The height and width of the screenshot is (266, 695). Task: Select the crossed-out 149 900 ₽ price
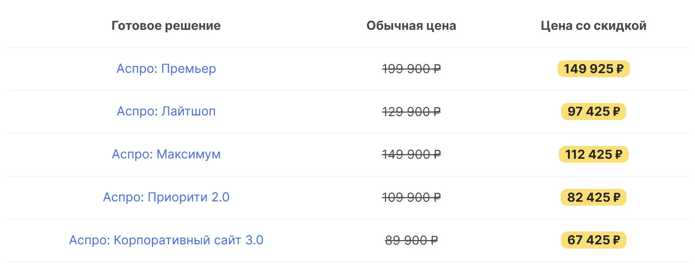pos(411,154)
